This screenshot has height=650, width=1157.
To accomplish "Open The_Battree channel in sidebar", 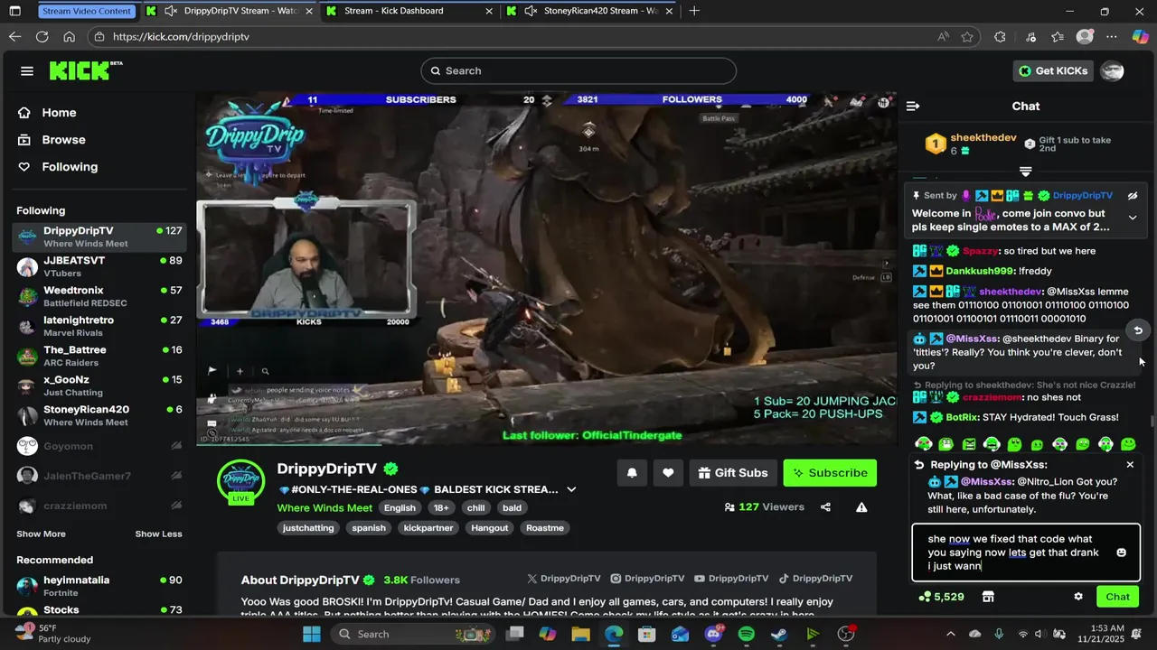I will pyautogui.click(x=99, y=356).
